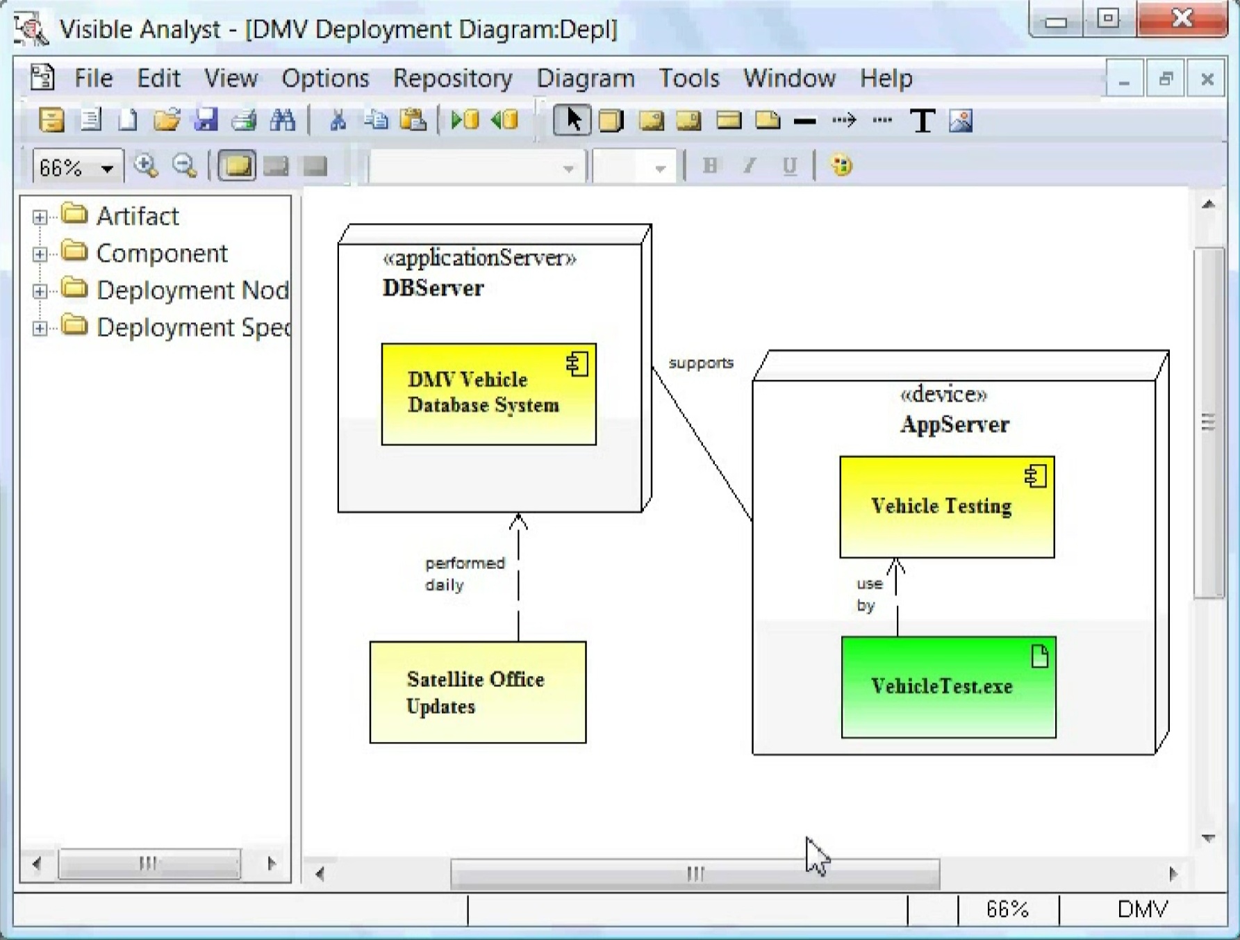This screenshot has width=1240, height=940.
Task: Toggle the second gray view mode button
Action: pyautogui.click(x=276, y=166)
